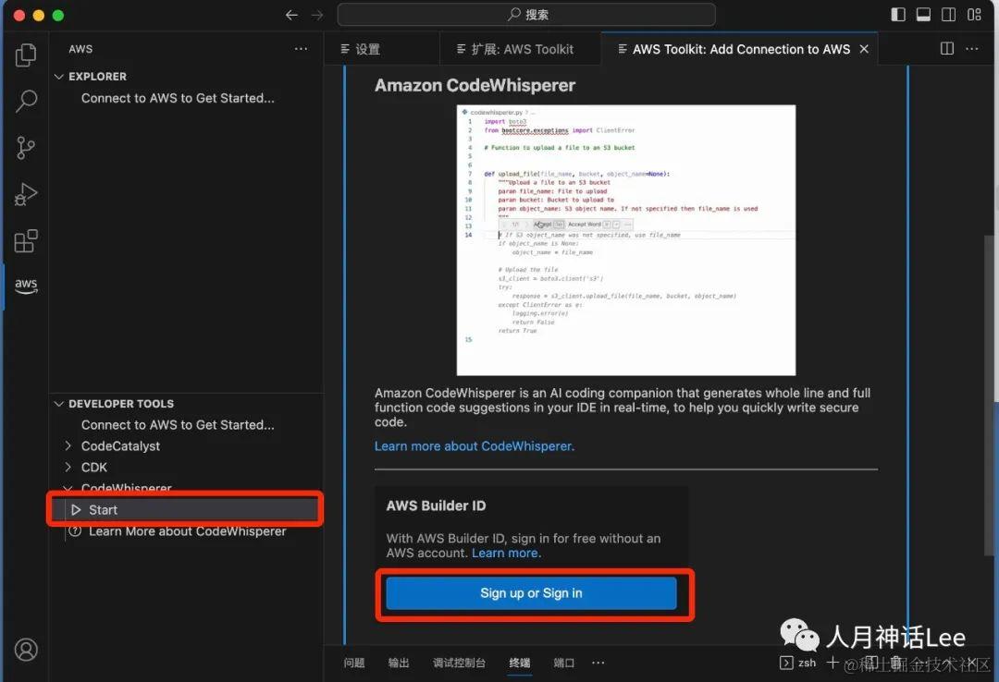This screenshot has height=682, width=999.
Task: Expand the CodeCatalyst node
Action: click(68, 445)
